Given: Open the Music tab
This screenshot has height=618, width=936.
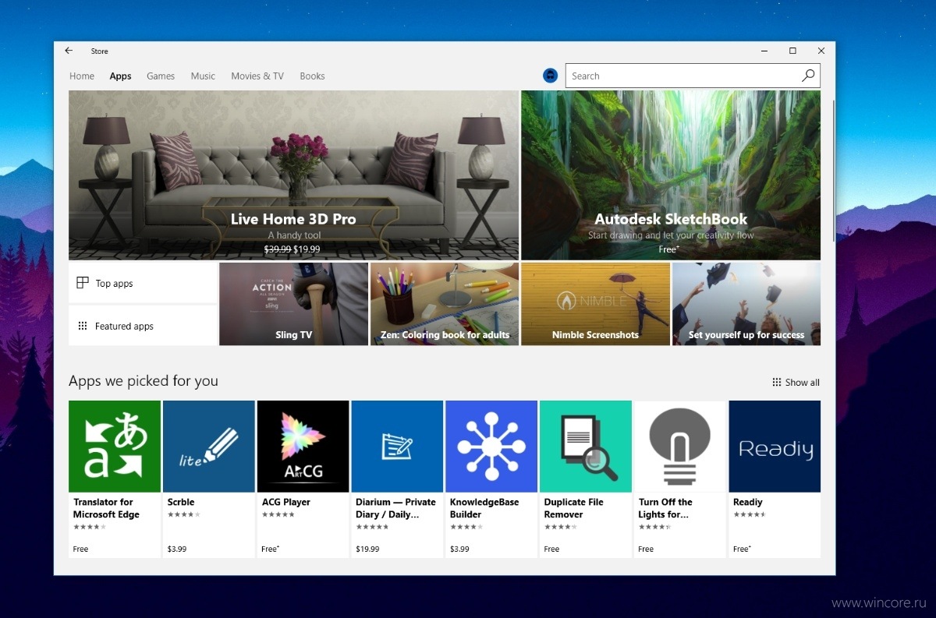Looking at the screenshot, I should (203, 76).
